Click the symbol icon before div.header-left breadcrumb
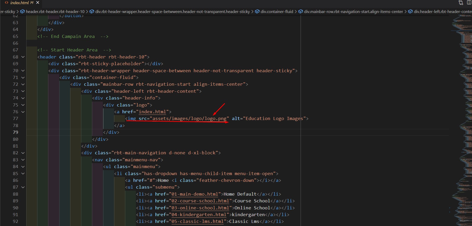The image size is (472, 226). tap(410, 11)
